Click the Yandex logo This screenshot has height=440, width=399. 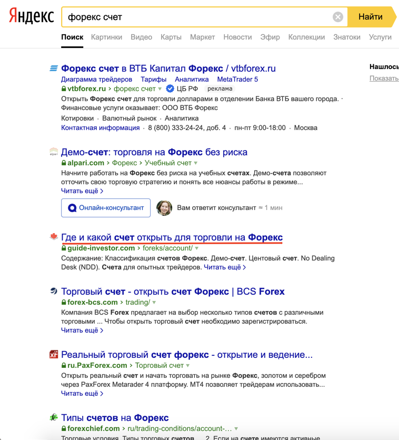[32, 17]
